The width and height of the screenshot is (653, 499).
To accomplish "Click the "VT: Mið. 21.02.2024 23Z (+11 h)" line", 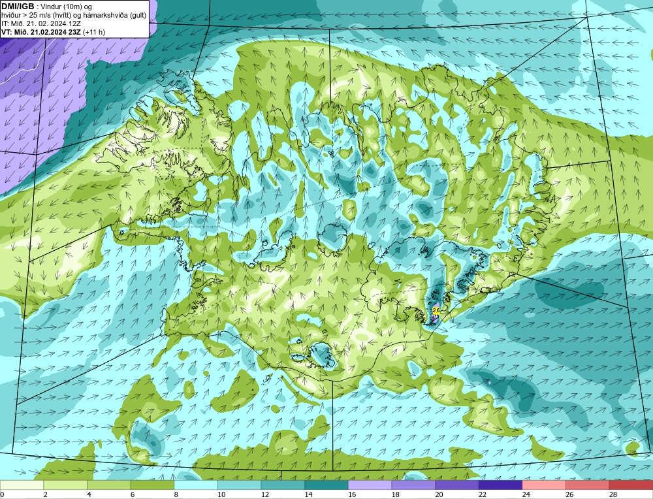I will [54, 32].
